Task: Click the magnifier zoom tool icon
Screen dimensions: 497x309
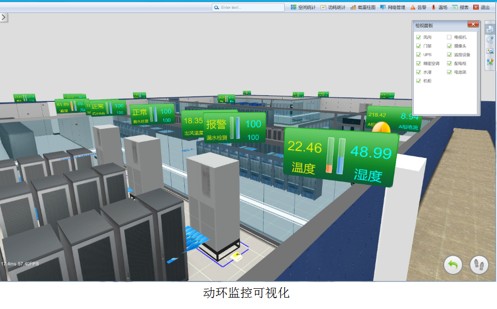Action: click(490, 40)
